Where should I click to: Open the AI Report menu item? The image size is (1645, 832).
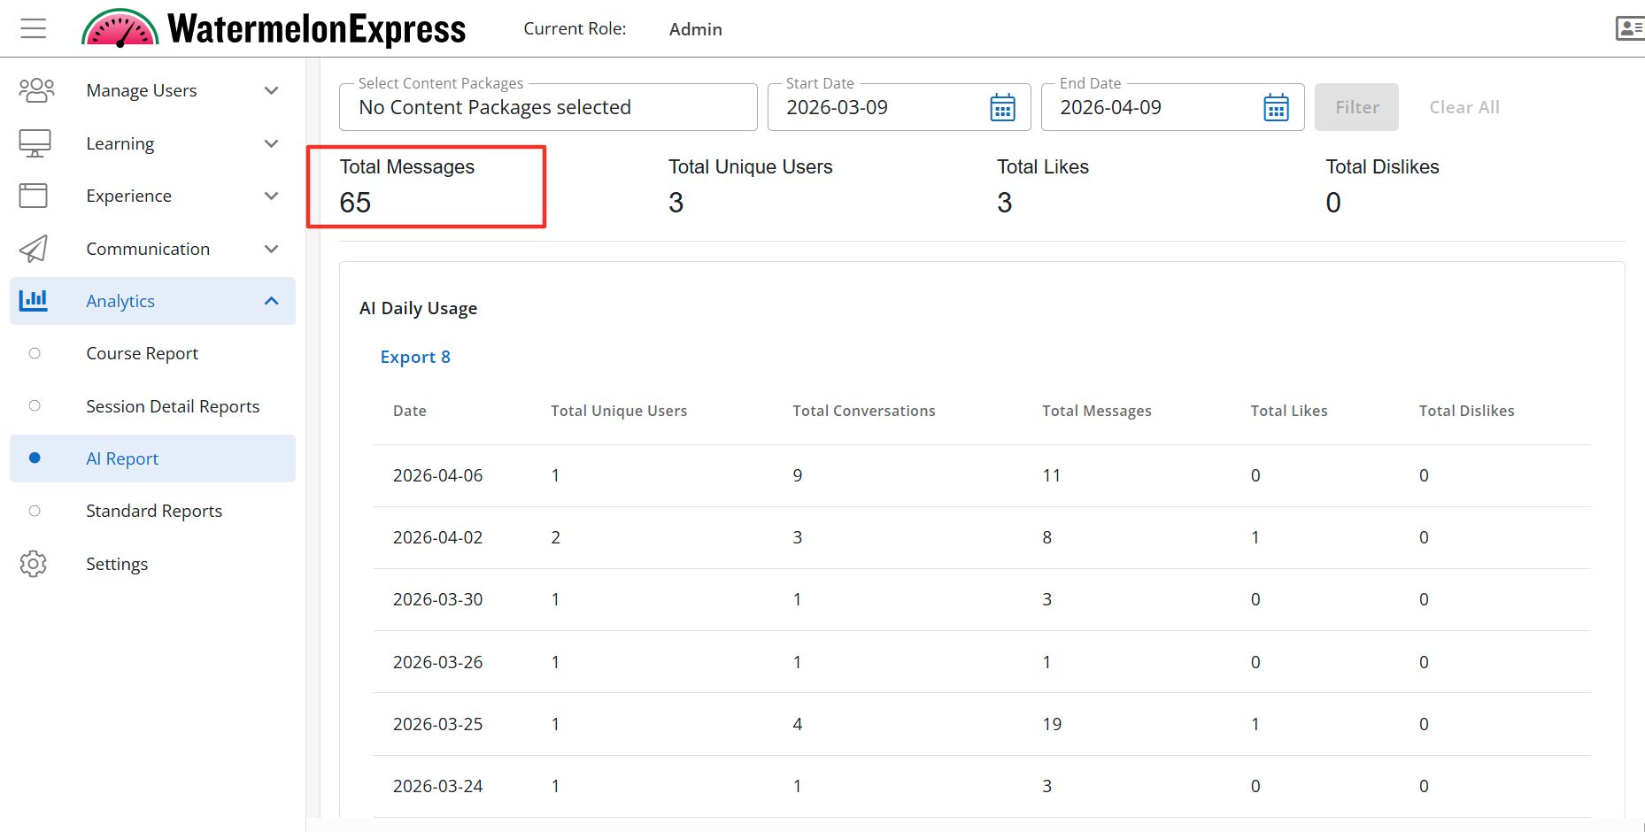coord(122,458)
